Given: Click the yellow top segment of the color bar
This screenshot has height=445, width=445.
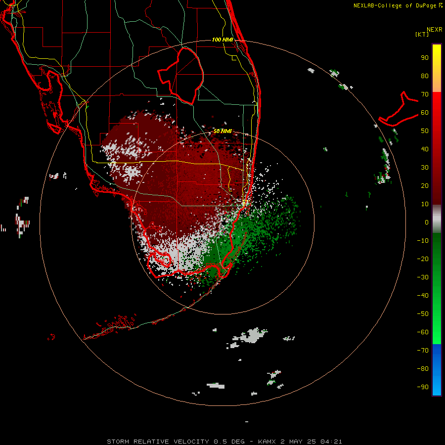Looking at the screenshot, I should pyautogui.click(x=437, y=68).
